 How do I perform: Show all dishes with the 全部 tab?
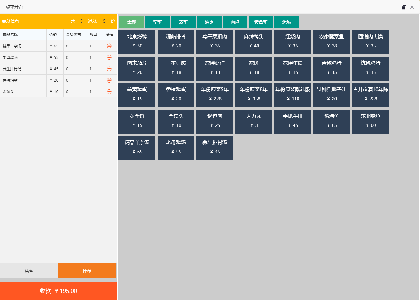131,22
